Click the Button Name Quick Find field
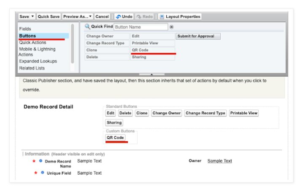The height and width of the screenshot is (194, 303). coord(141,27)
